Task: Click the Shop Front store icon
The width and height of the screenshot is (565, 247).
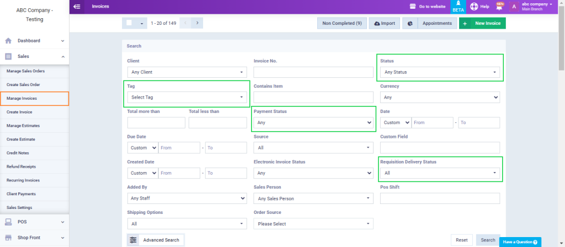Action: [x=8, y=238]
